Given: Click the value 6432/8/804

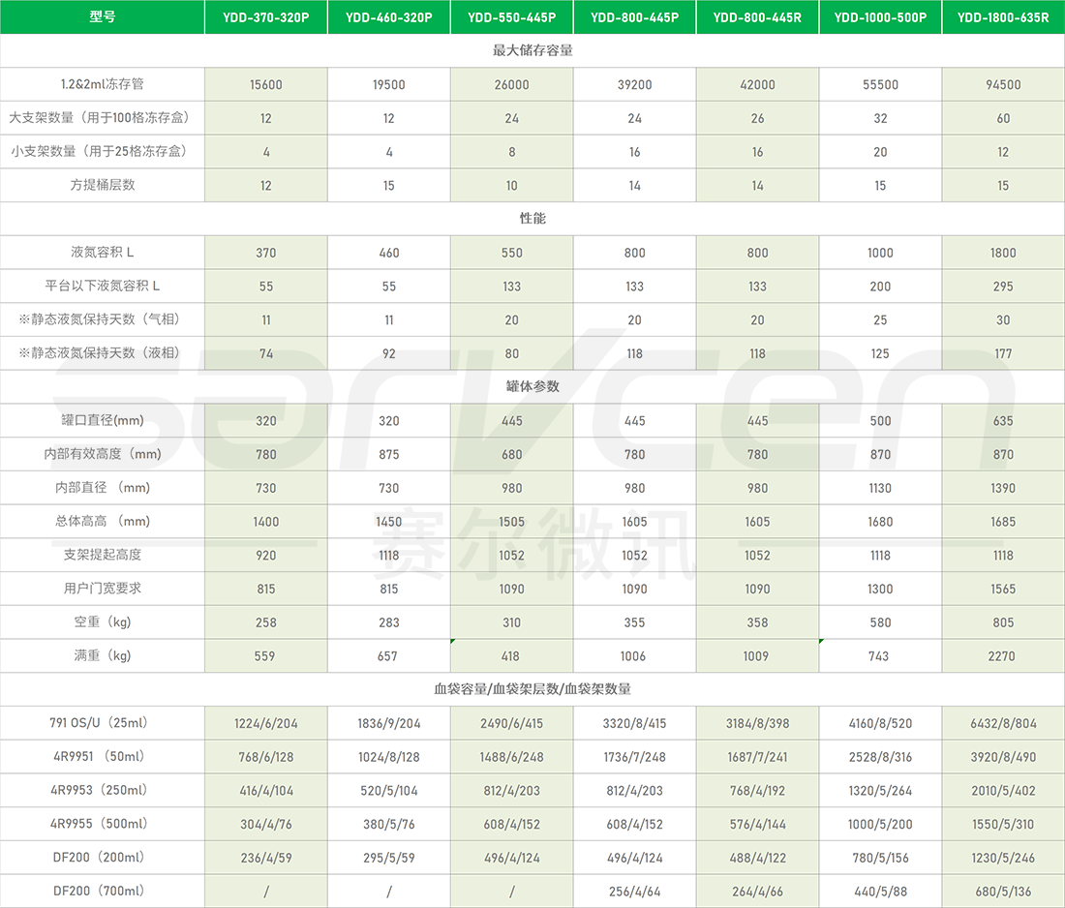Looking at the screenshot, I should [x=1003, y=723].
